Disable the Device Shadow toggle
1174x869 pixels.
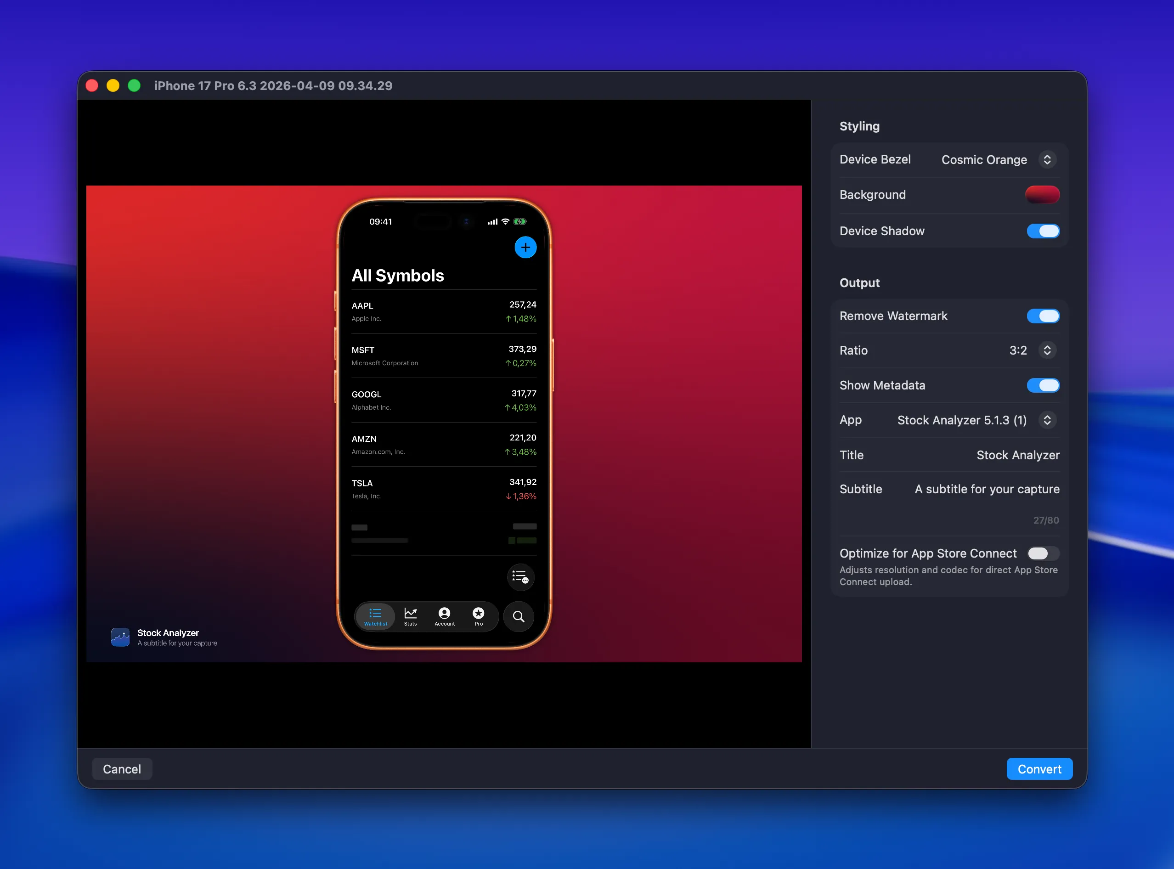[1043, 231]
